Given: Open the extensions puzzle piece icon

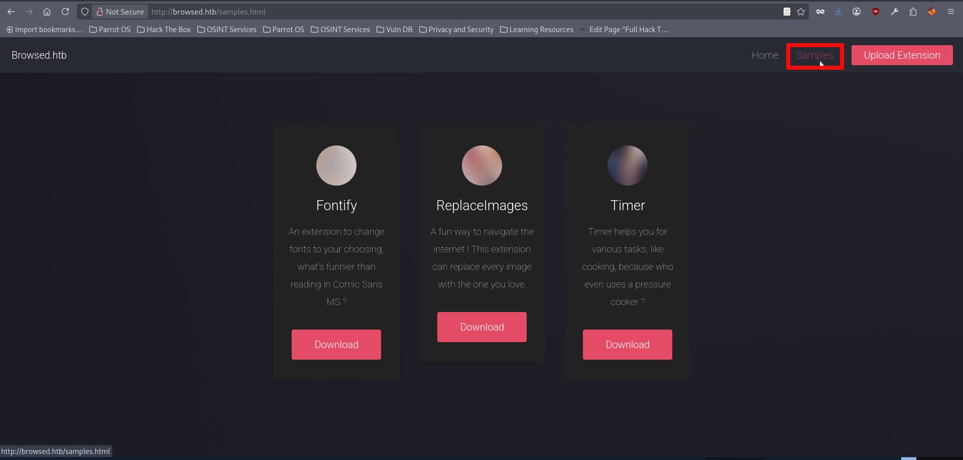Looking at the screenshot, I should (x=913, y=12).
